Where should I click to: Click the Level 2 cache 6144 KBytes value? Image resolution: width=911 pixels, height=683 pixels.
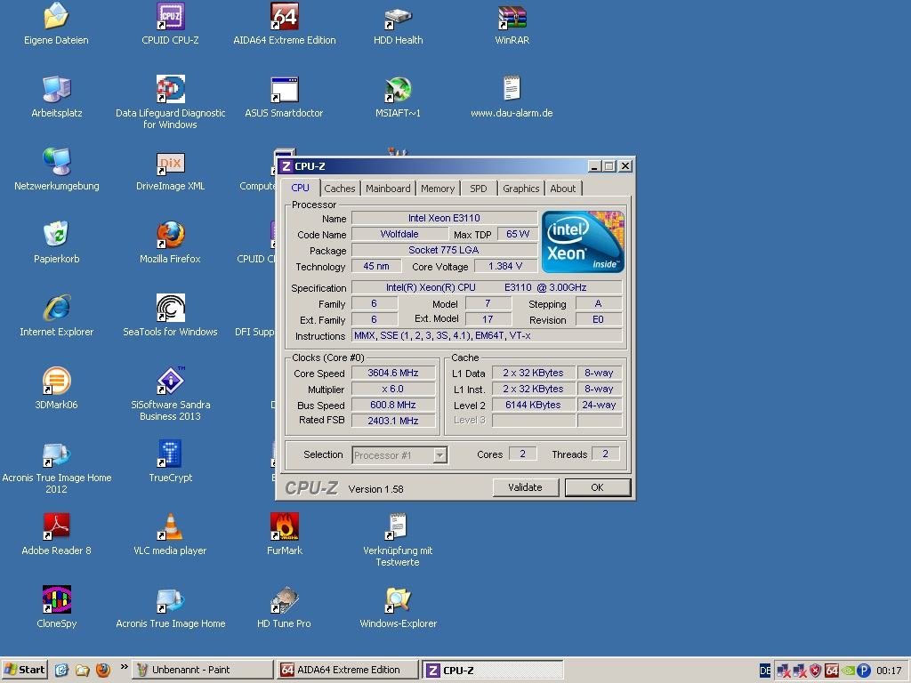tap(534, 405)
